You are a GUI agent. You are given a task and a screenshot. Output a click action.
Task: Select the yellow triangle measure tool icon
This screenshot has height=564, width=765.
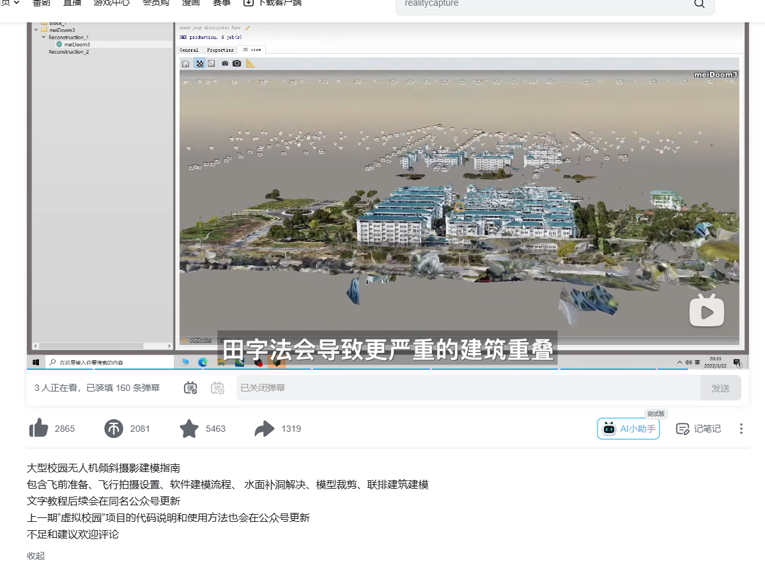251,63
